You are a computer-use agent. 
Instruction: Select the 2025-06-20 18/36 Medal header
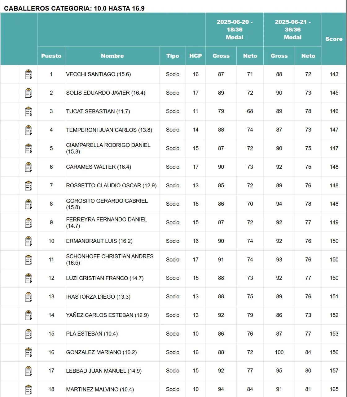pos(234,30)
